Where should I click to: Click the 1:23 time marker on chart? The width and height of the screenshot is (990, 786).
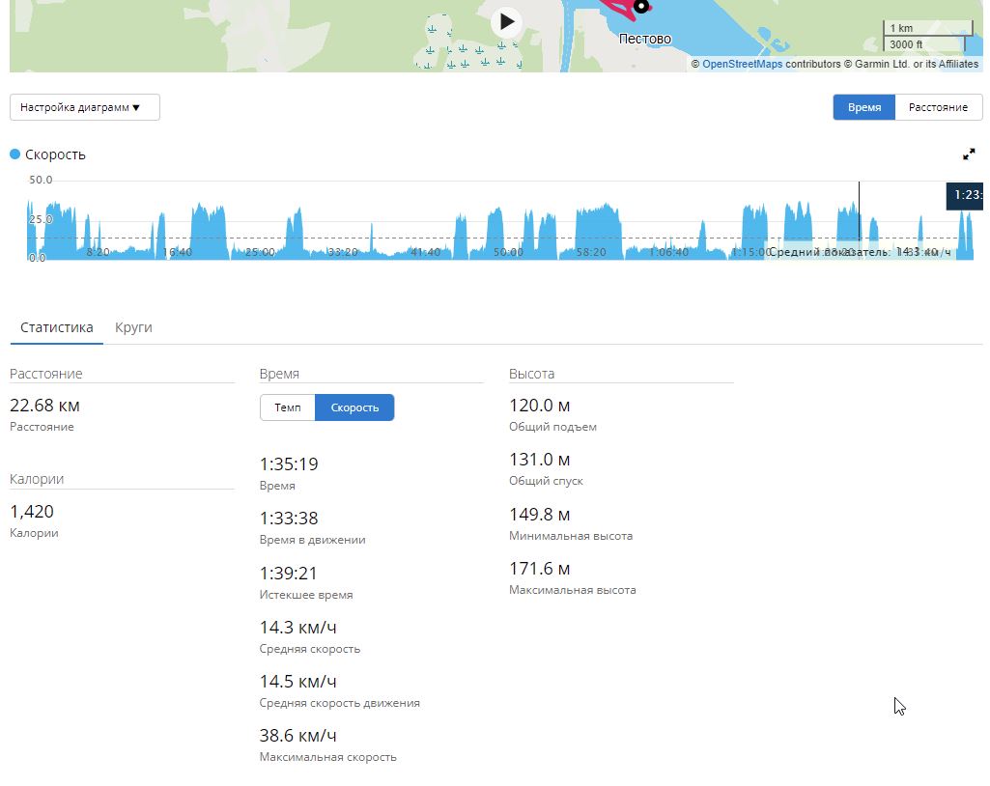coord(964,195)
